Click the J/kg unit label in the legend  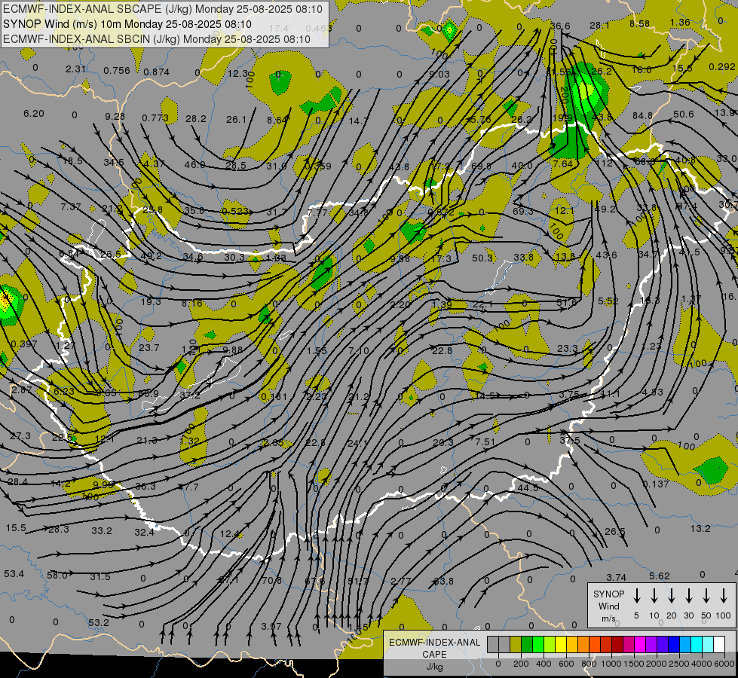click(434, 667)
